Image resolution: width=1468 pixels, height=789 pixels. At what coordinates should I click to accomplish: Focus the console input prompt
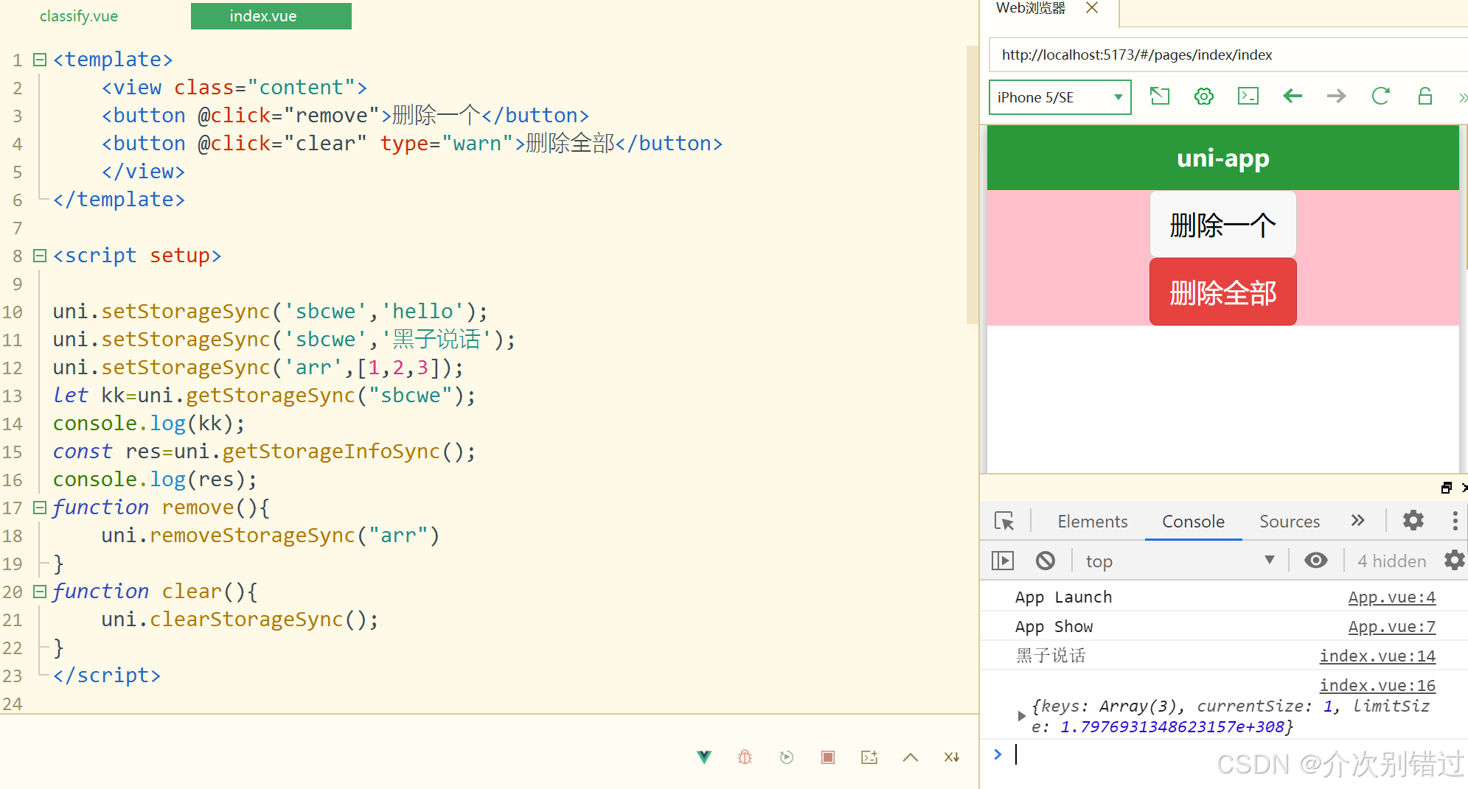tap(1224, 754)
